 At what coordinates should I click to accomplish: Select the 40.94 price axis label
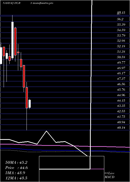click(121, 122)
